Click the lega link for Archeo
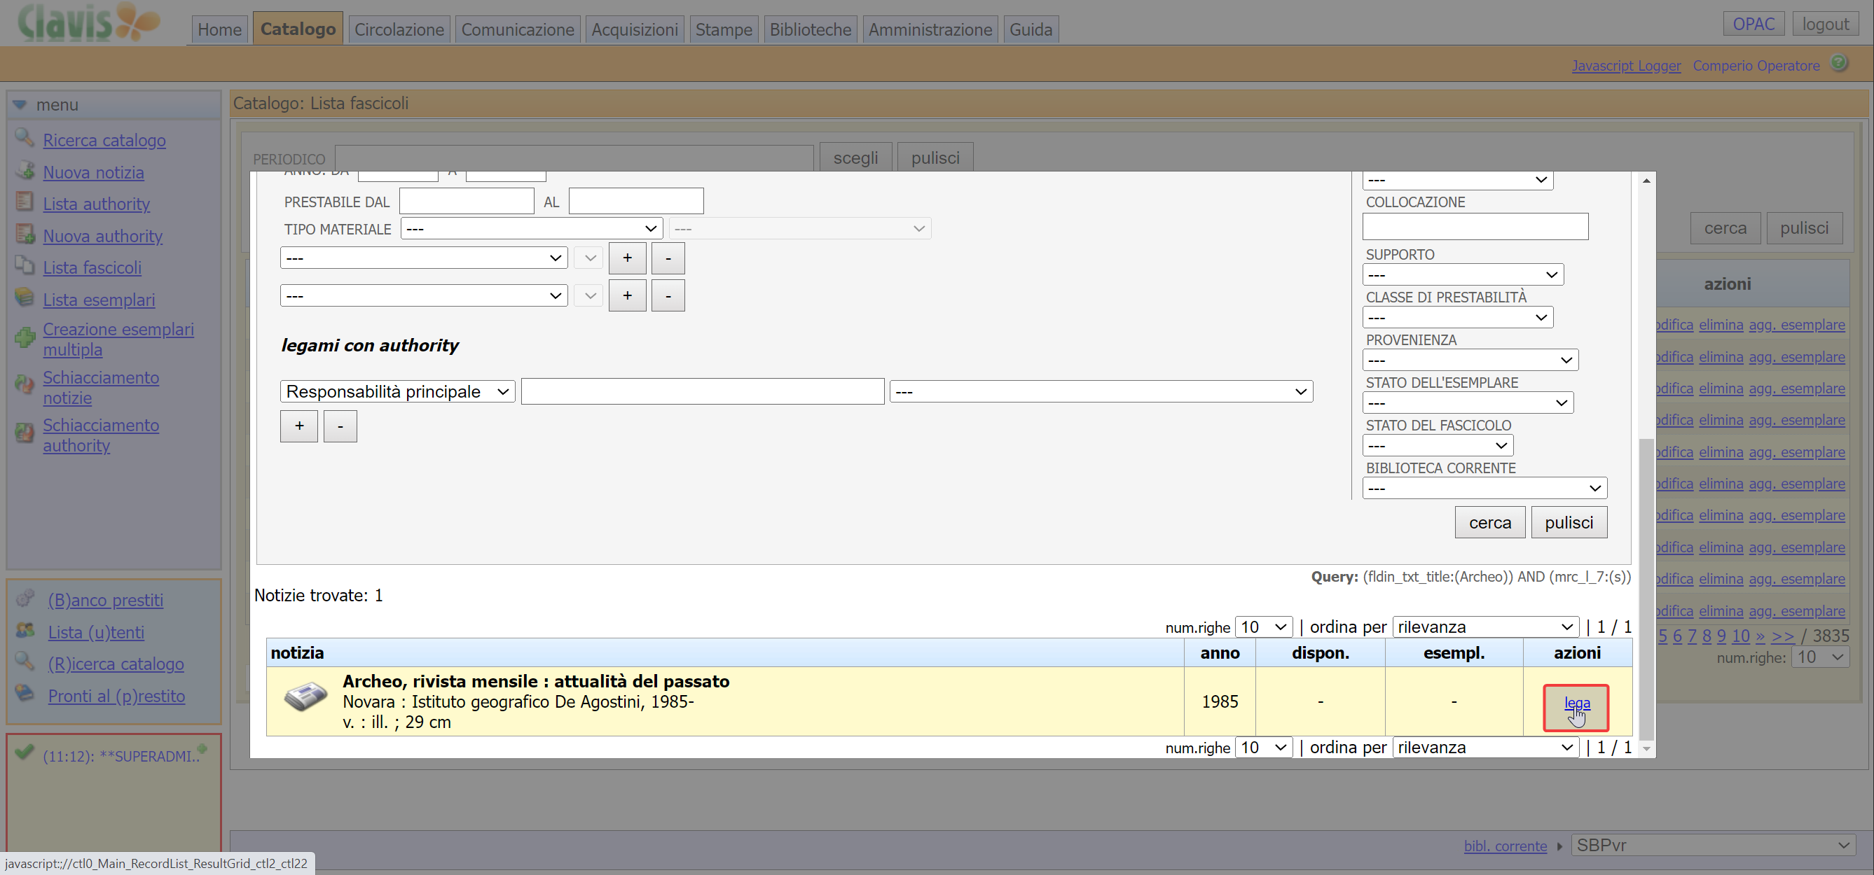 point(1576,703)
